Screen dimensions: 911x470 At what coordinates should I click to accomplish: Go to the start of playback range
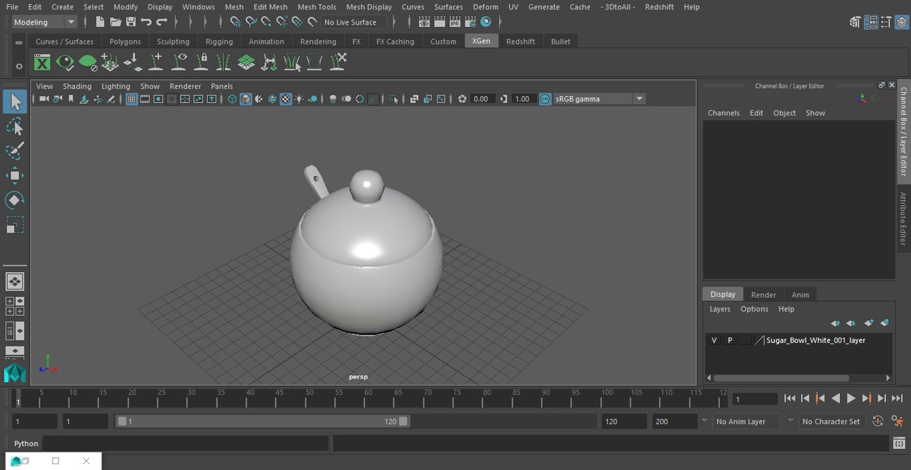789,398
